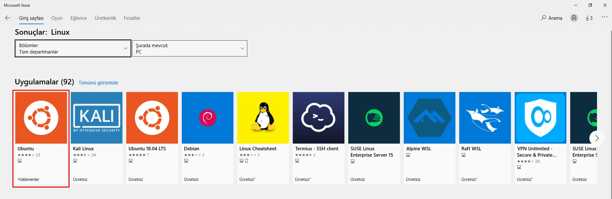Click the PC device icon under Raft WSL
Viewport: 612px width, 199px height.
463,155
